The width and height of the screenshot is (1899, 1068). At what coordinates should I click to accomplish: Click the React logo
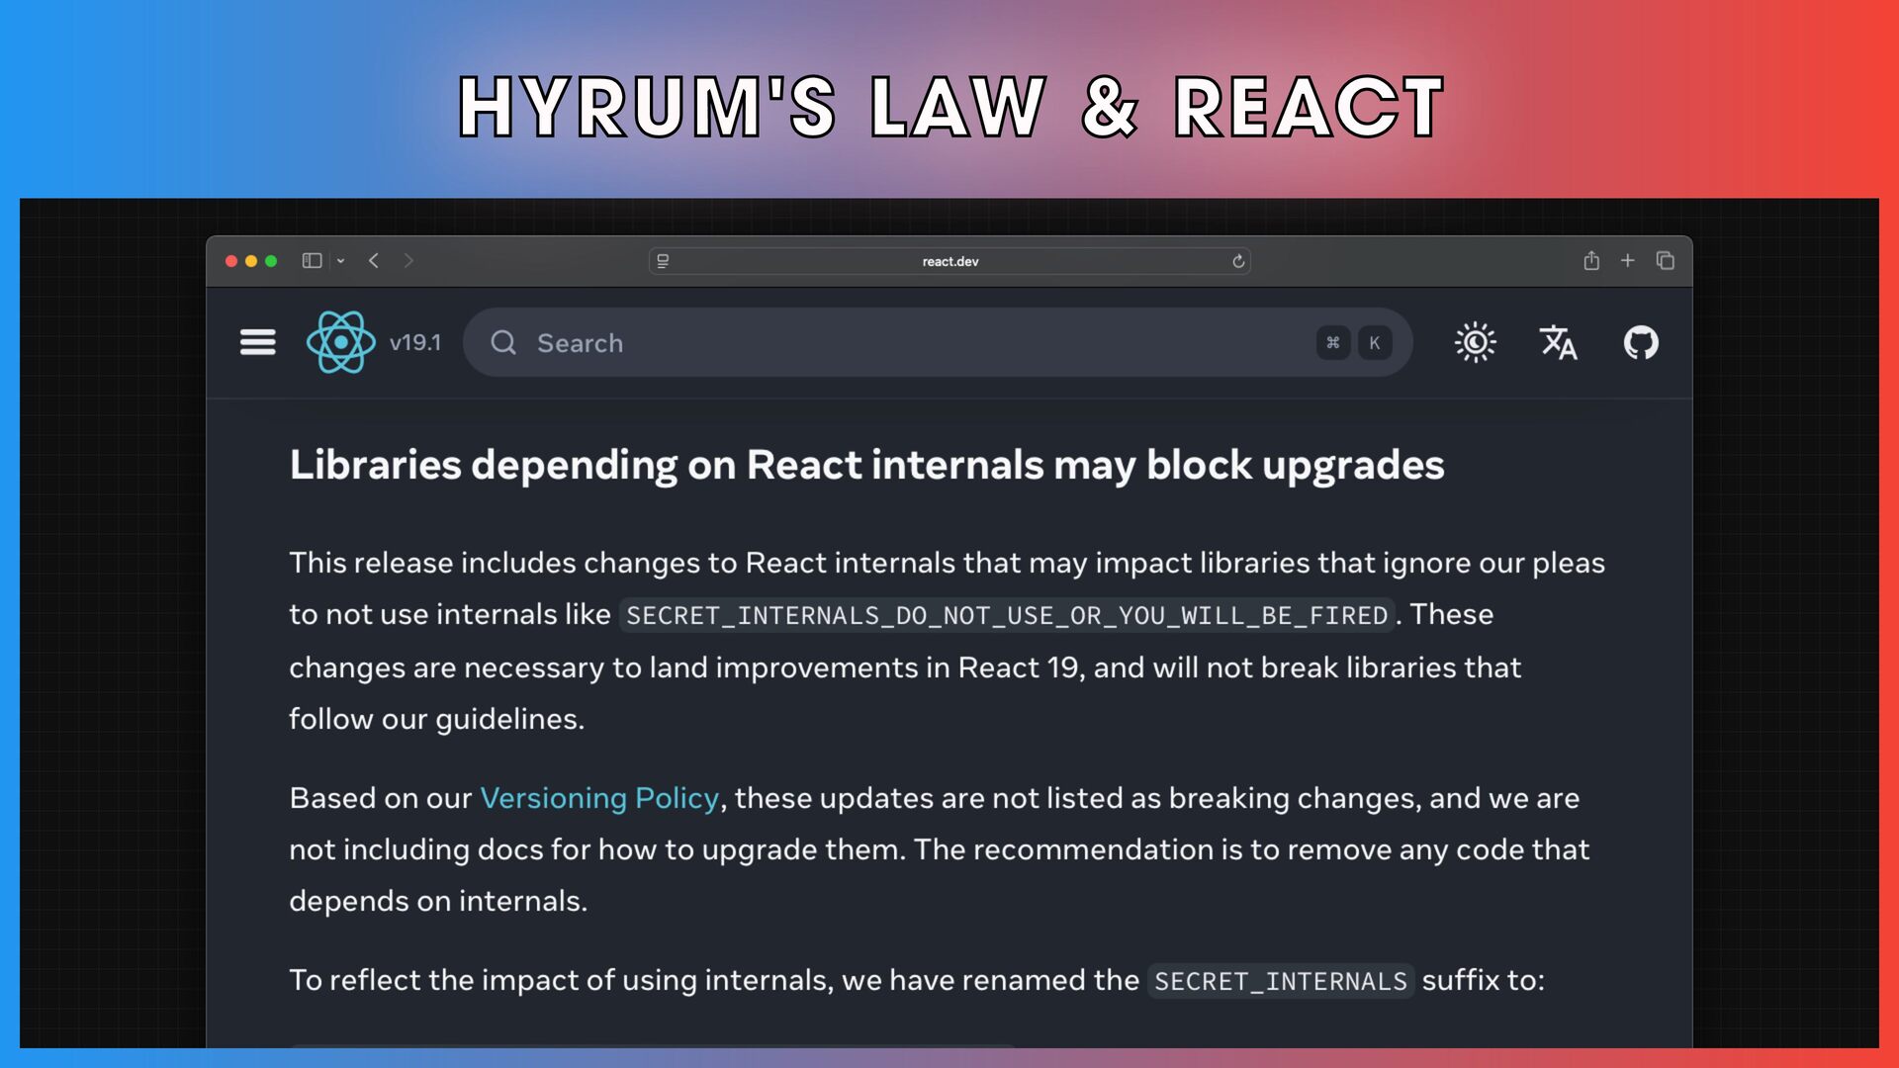click(x=340, y=342)
